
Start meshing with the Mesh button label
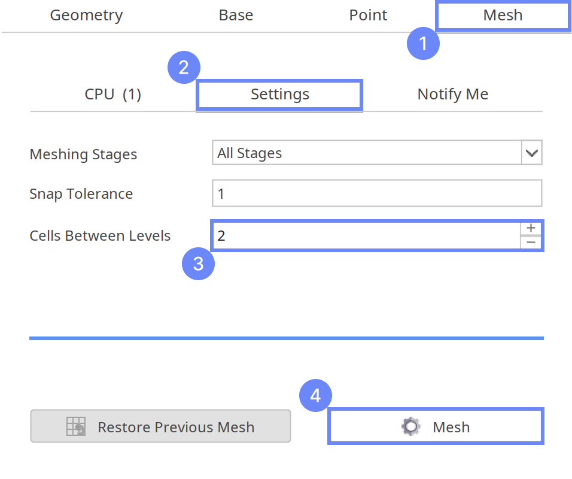451,427
